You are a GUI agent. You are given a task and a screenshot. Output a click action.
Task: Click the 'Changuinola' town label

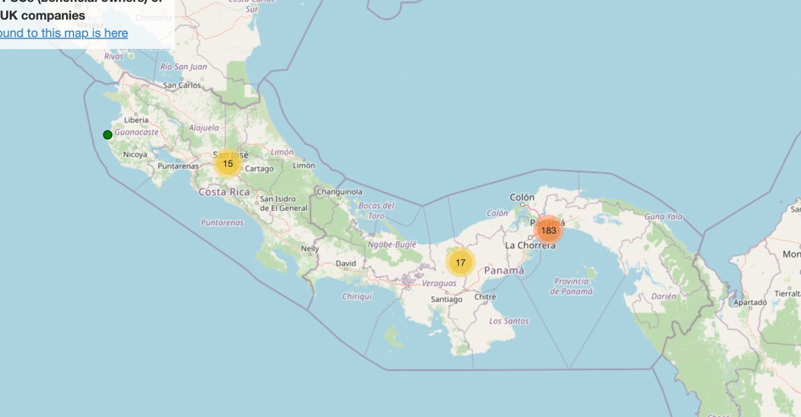338,191
